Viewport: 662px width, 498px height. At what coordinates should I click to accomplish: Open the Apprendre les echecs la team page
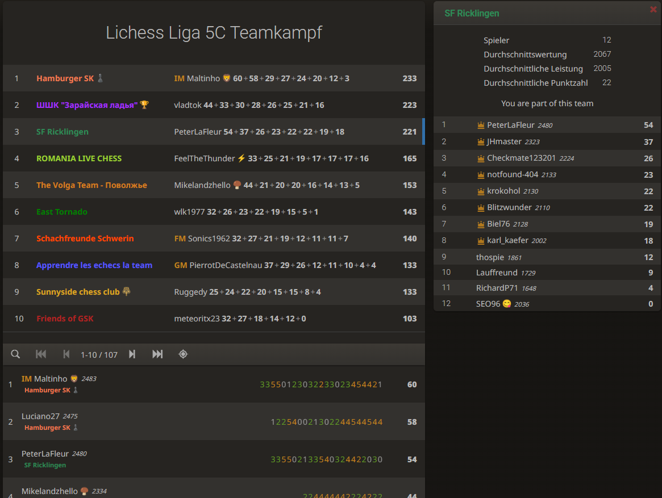[94, 265]
